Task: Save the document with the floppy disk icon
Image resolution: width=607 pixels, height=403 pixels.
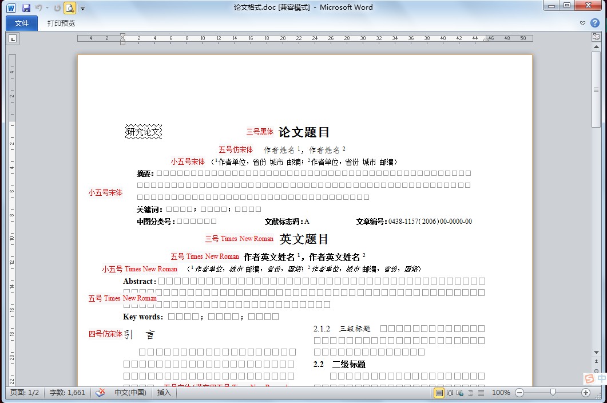Action: (26, 8)
